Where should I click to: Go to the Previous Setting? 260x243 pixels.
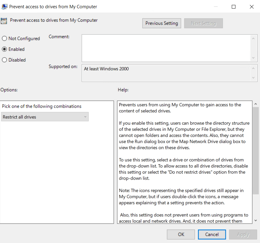tap(161, 23)
